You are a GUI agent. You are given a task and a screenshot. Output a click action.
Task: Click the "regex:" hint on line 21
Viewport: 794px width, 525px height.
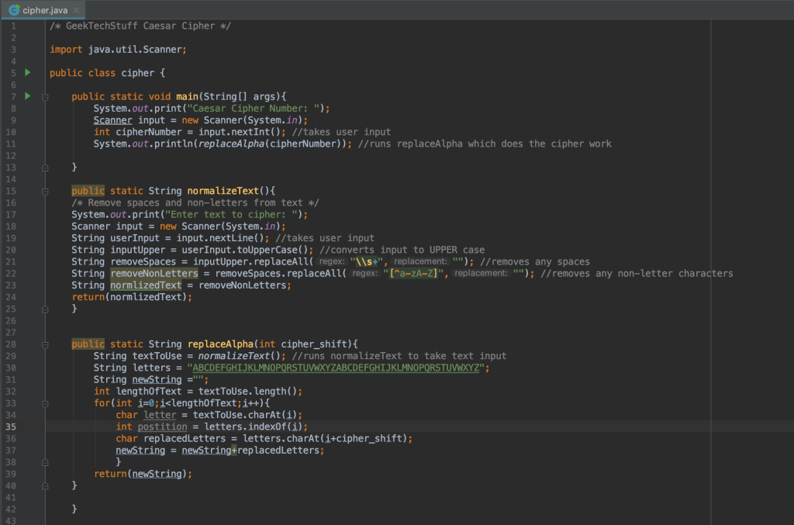point(332,262)
